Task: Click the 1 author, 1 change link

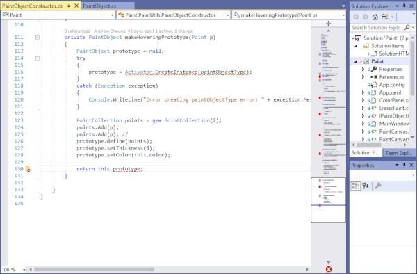Action: click(x=174, y=31)
